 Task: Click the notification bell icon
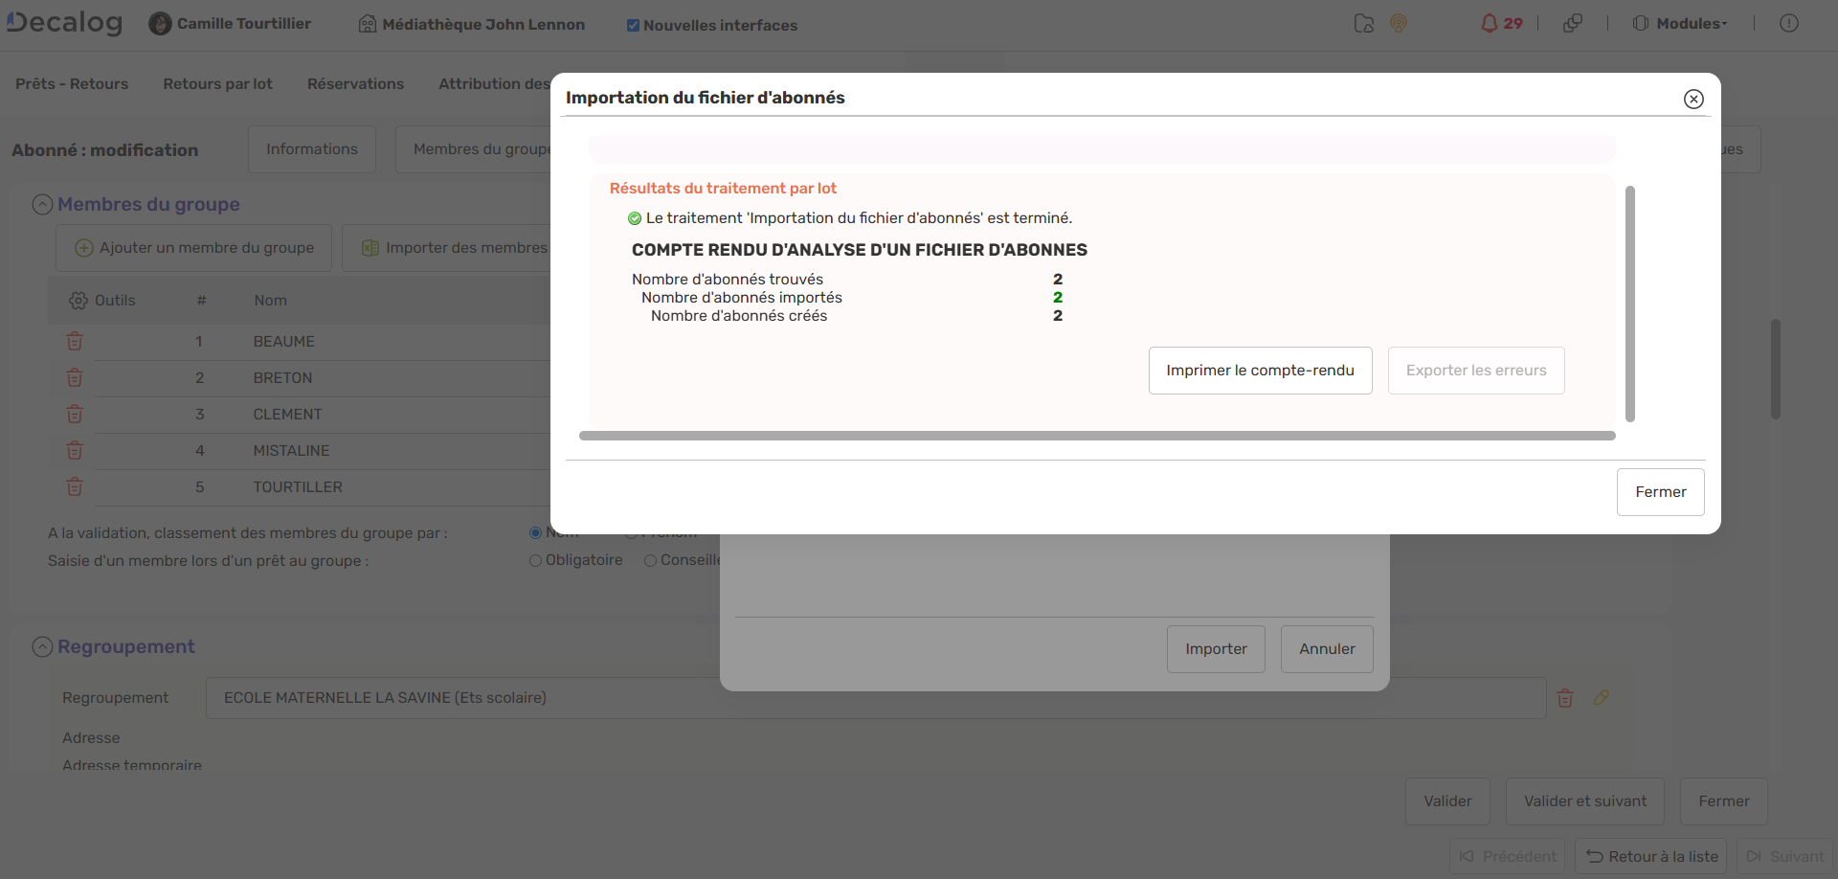(1489, 24)
